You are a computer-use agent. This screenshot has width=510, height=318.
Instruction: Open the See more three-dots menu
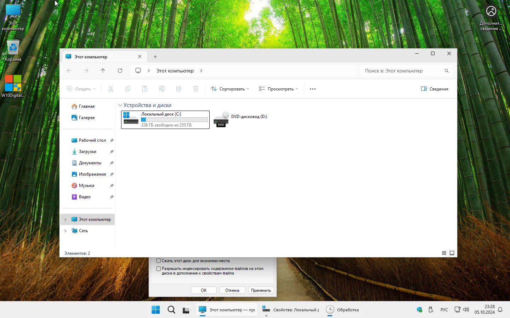tap(312, 89)
